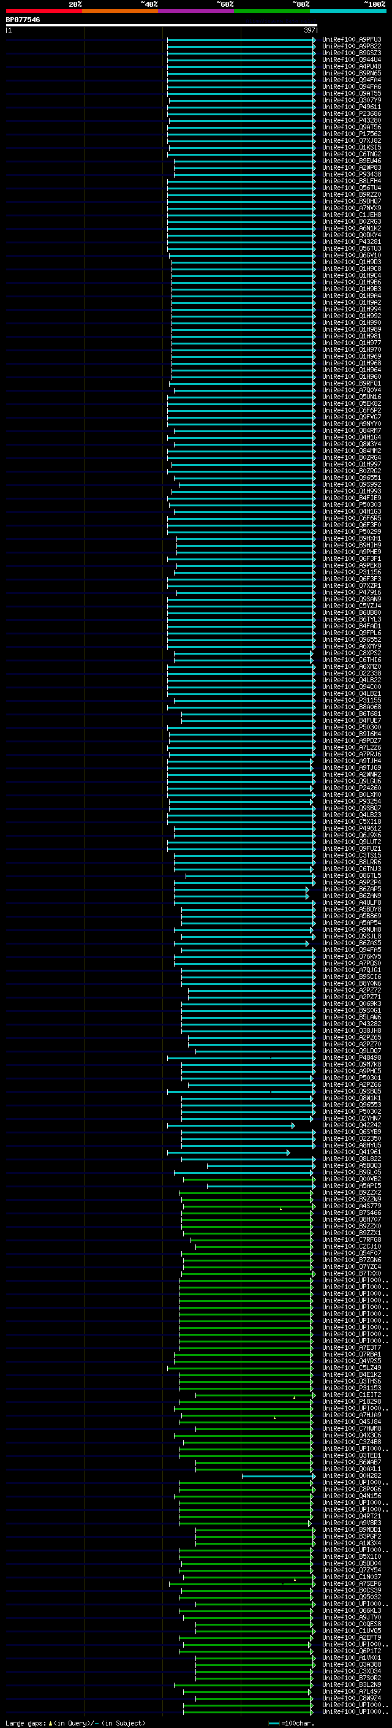This screenshot has height=1728, width=392.
Task: Select hit label UniRef100_Q7XJ82
Action: (352, 141)
